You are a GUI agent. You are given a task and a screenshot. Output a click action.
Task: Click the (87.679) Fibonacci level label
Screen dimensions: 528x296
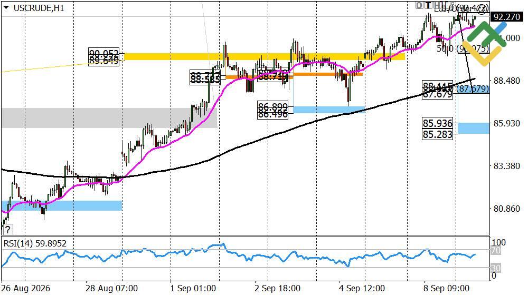(x=473, y=88)
